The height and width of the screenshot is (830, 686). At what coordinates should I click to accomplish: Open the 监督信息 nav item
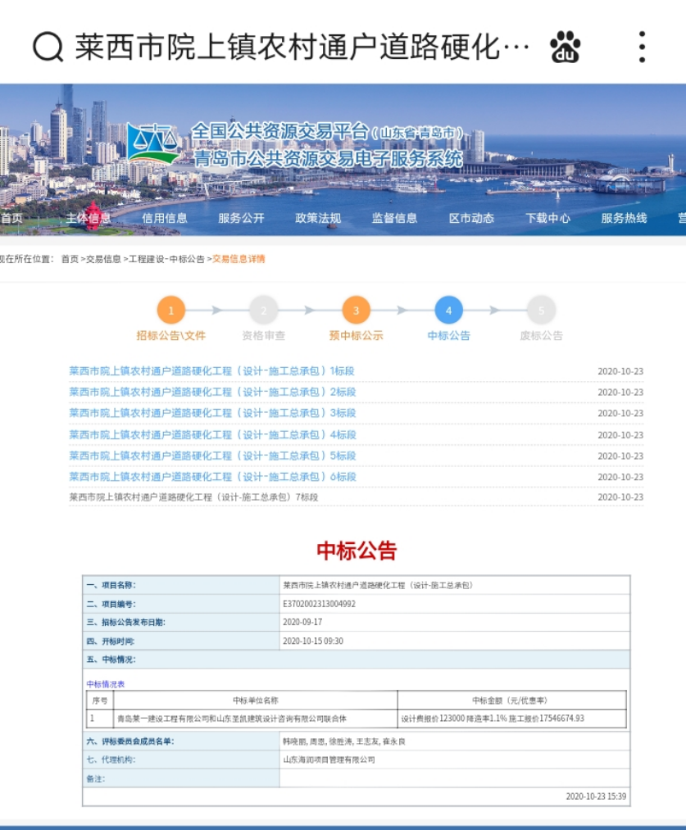pos(394,218)
